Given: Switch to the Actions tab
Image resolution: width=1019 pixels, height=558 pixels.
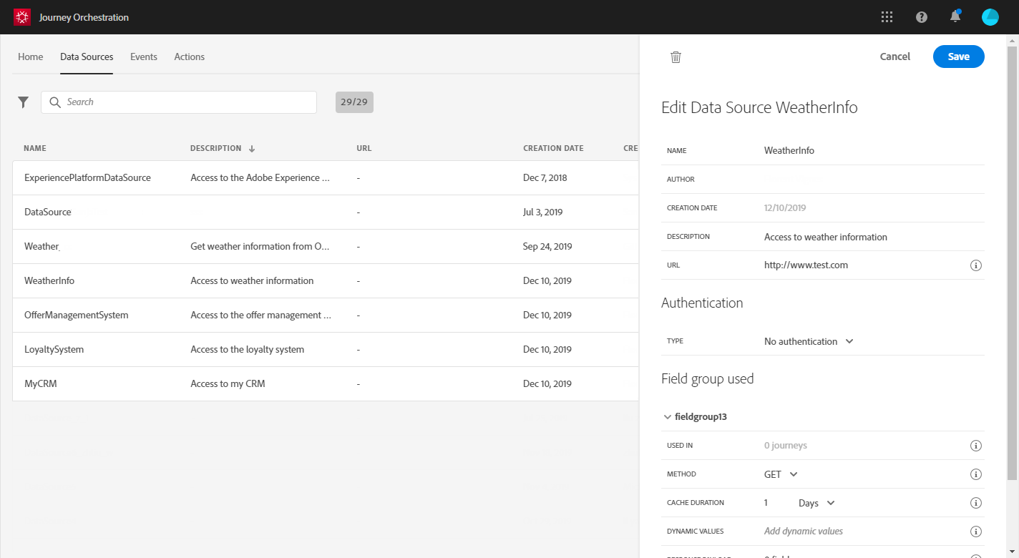Looking at the screenshot, I should click(x=190, y=57).
